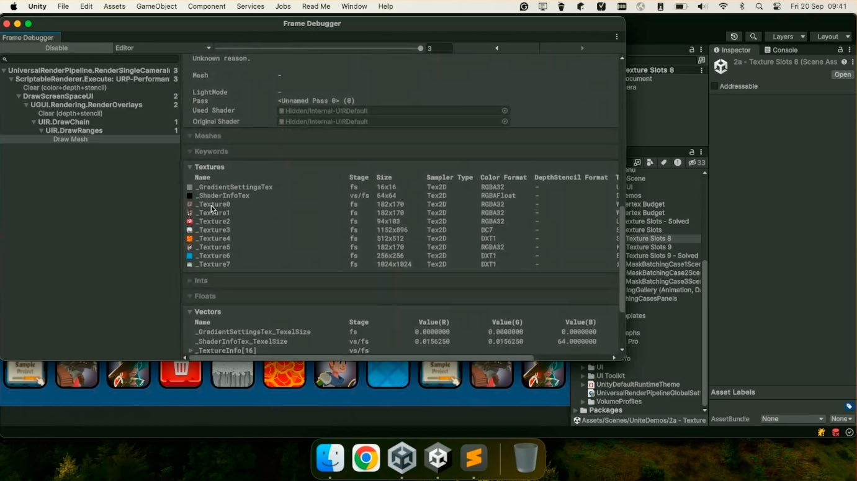Image resolution: width=857 pixels, height=481 pixels.
Task: Go to previous frame event arrow
Action: 496,48
